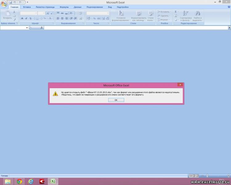Image resolution: width=231 pixels, height=185 pixels.
Task: Expand the Шрифт group dialog launcher
Action: coord(53,23)
